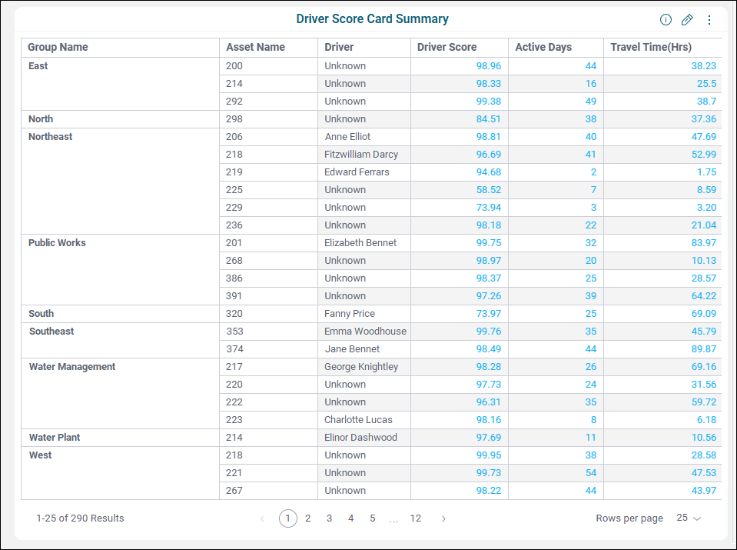The height and width of the screenshot is (550, 737).
Task: Click travel time 83.97 for Elizabeth Bennet
Action: pyautogui.click(x=704, y=243)
